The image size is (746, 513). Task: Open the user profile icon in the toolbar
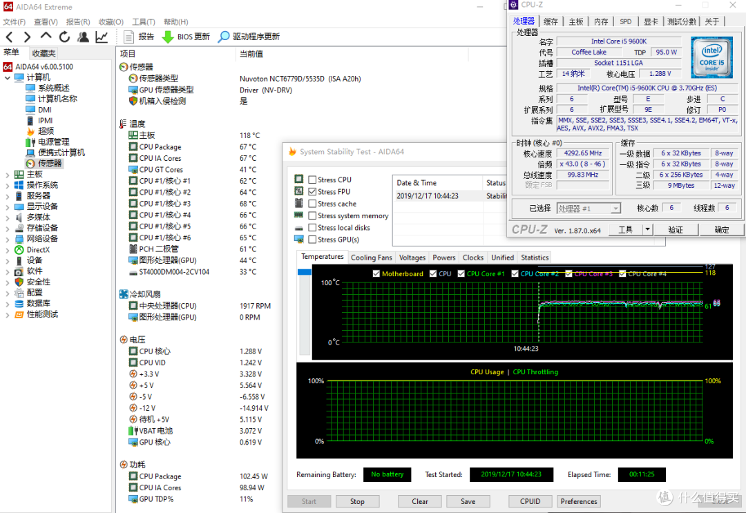[x=84, y=37]
